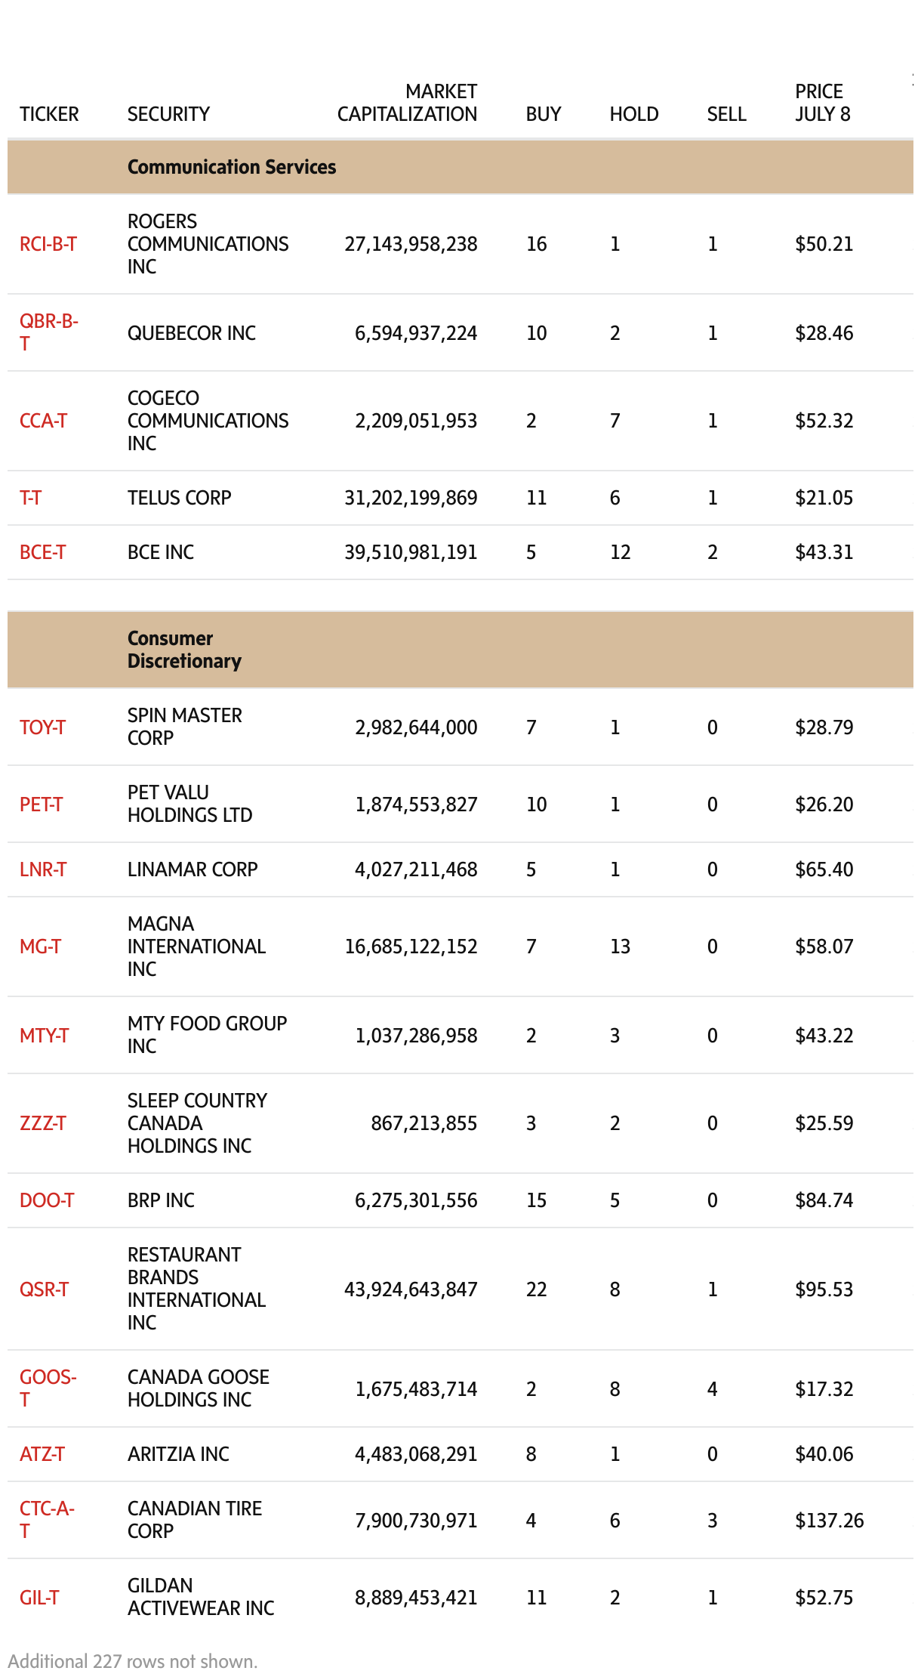The height and width of the screenshot is (1680, 921).
Task: Click the GIL-T ticker link
Action: coord(39,1598)
